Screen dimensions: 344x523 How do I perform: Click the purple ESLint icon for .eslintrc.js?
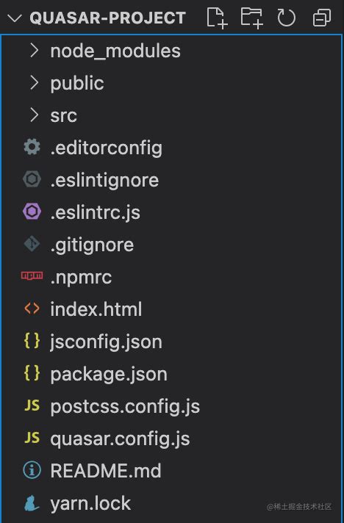pos(32,212)
